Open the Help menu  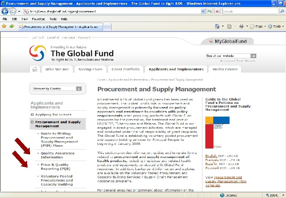click(x=64, y=19)
